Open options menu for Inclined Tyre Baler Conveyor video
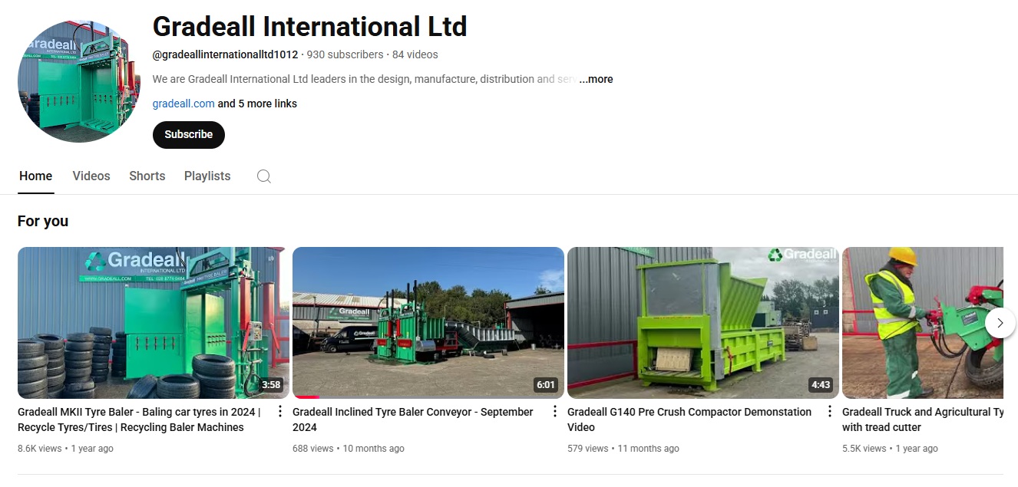Viewport: 1018px width, 487px height. tap(555, 412)
